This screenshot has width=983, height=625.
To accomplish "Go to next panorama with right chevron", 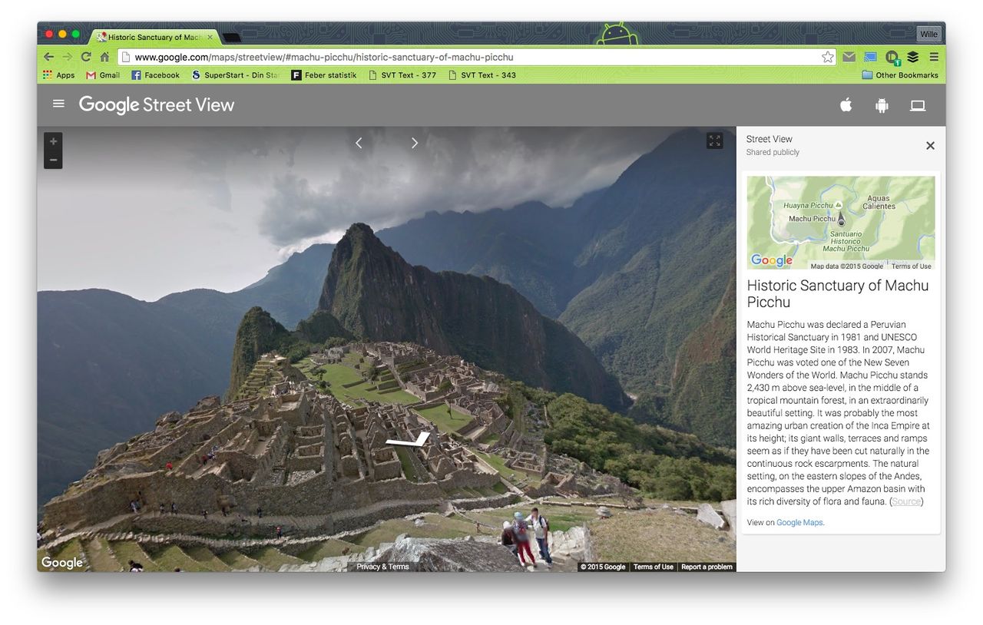I will coord(415,143).
